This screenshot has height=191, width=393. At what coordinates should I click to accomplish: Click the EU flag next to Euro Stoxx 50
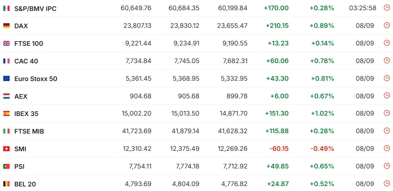coord(6,79)
